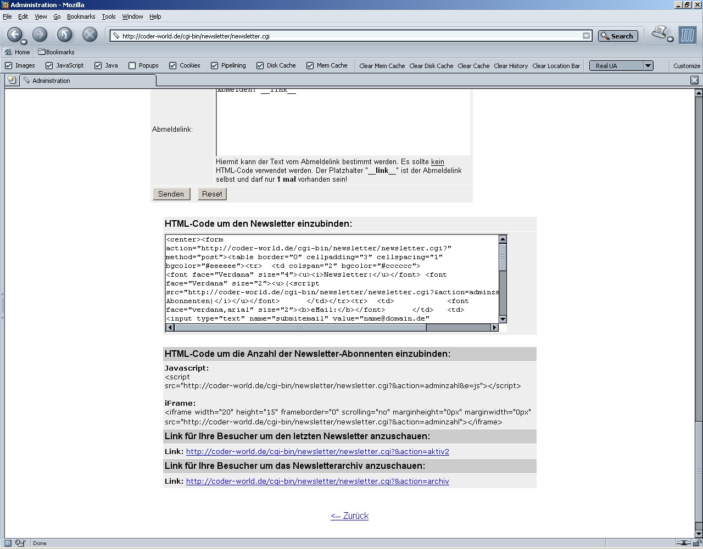Open the Print button dropdown arrow
The width and height of the screenshot is (703, 549).
click(x=670, y=39)
